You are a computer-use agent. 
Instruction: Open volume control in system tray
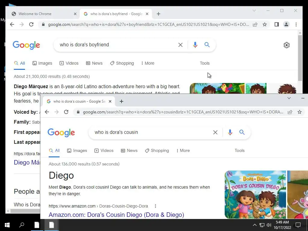[x=269, y=225]
